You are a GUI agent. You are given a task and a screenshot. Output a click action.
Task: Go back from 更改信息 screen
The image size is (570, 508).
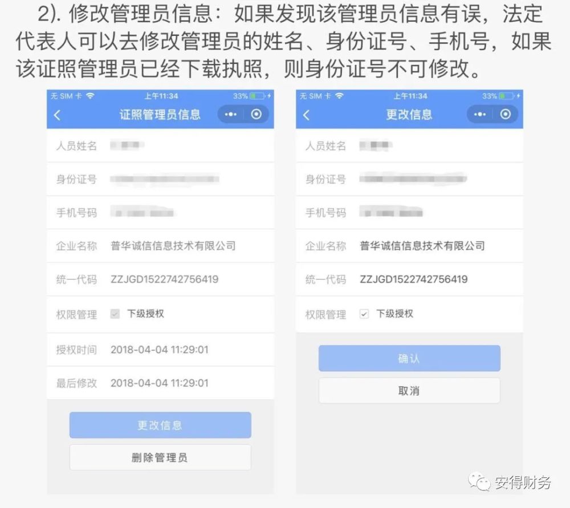tap(306, 115)
